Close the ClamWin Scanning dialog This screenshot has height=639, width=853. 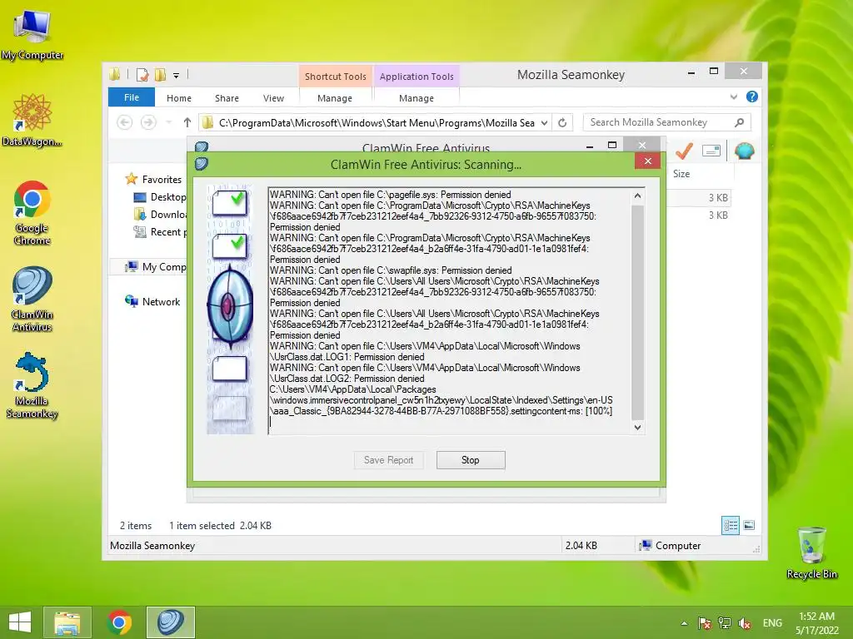coord(647,161)
